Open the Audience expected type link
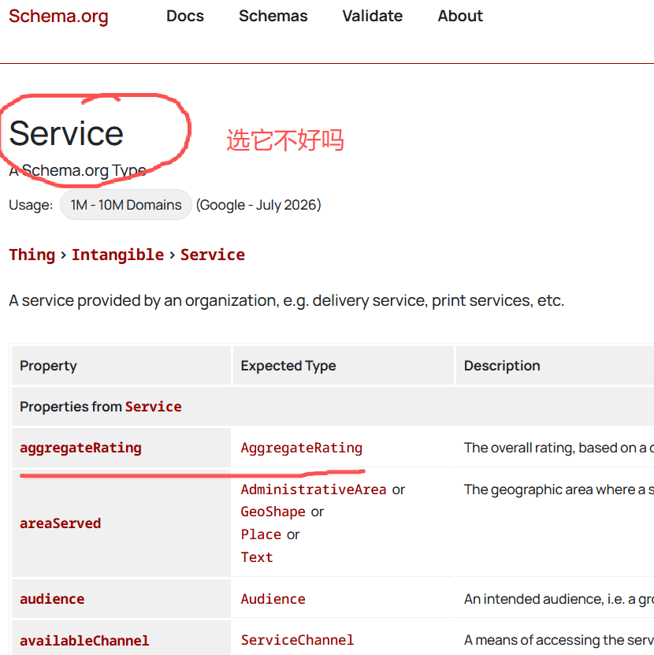The image size is (654, 655). pyautogui.click(x=273, y=599)
